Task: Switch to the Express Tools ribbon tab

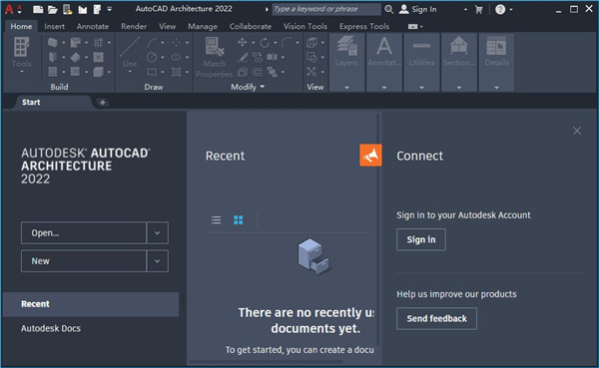Action: coord(364,26)
